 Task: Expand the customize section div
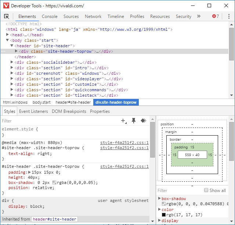(x=12, y=84)
